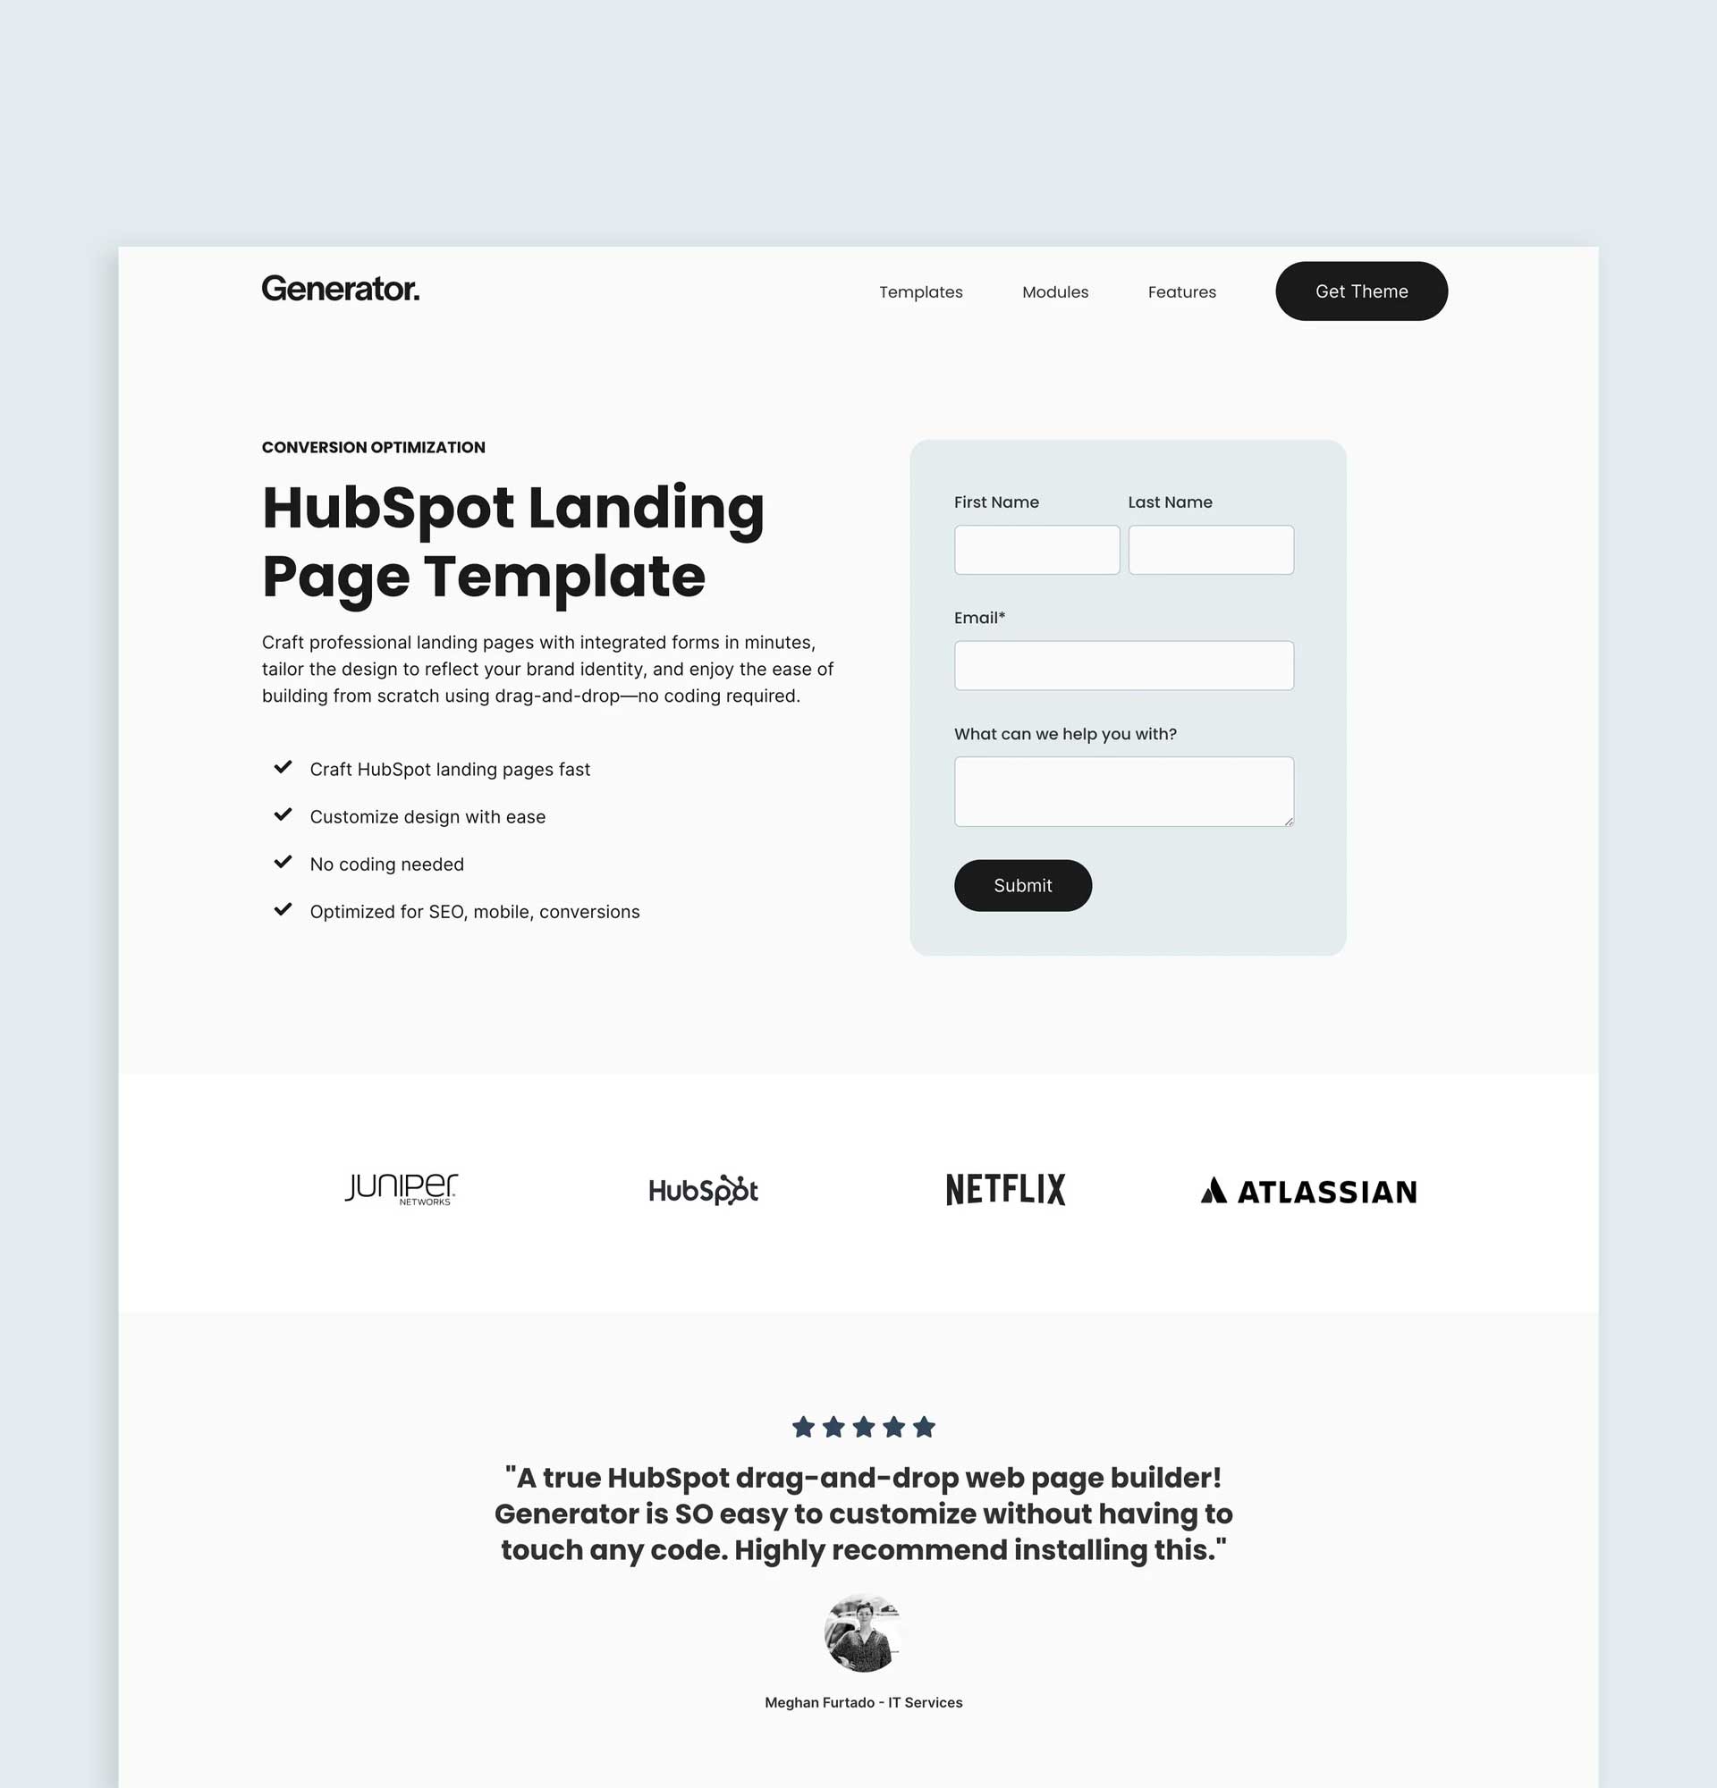Click the Juniper Networks logo
This screenshot has height=1788, width=1717.
(401, 1188)
